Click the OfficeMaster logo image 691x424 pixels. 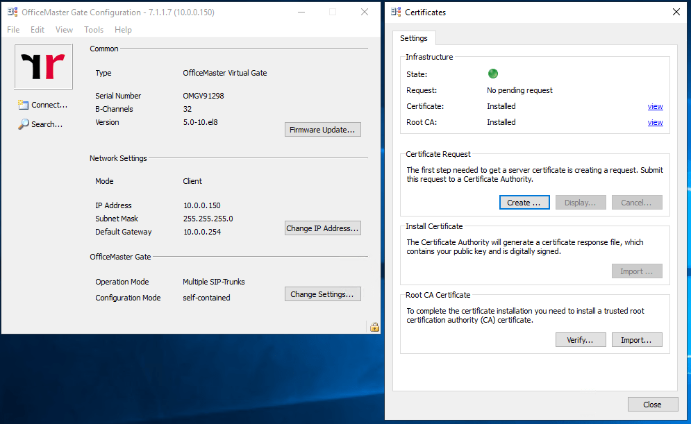pyautogui.click(x=44, y=67)
